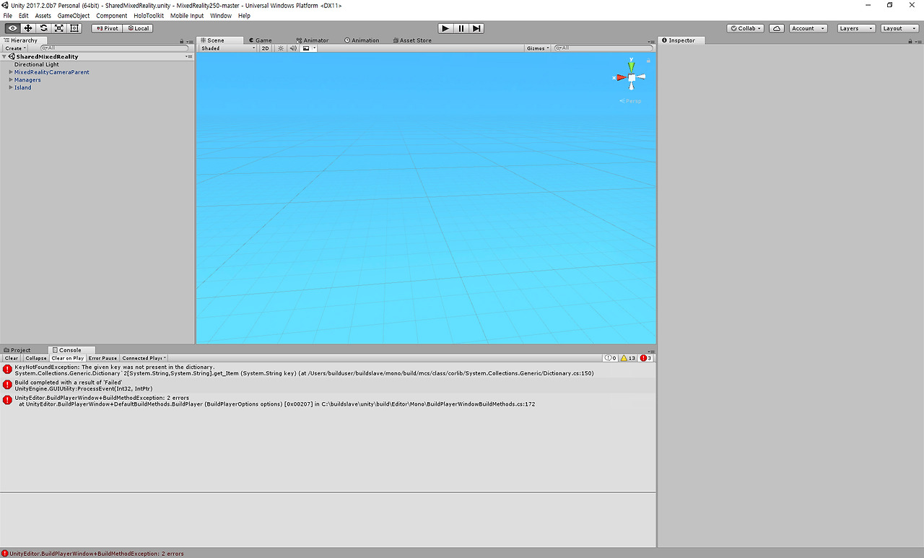Open the Connected Player dropdown
Viewport: 924px width, 558px height.
[x=144, y=358]
